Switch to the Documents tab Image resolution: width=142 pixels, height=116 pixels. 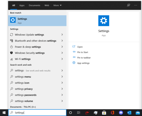point(34,5)
